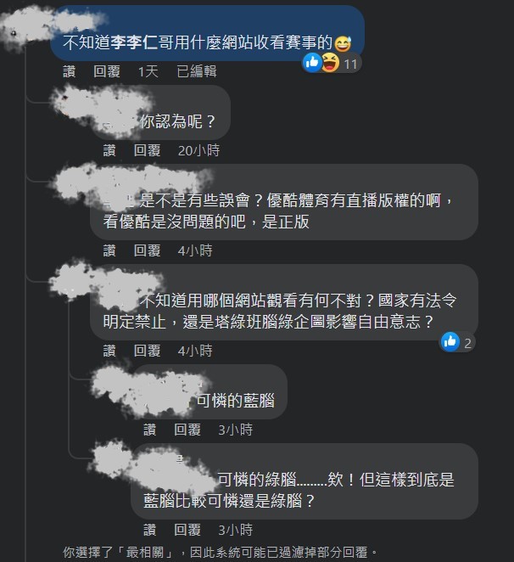Reply to the comment about 優酷體育直播版權
The image size is (514, 562).
(x=147, y=250)
